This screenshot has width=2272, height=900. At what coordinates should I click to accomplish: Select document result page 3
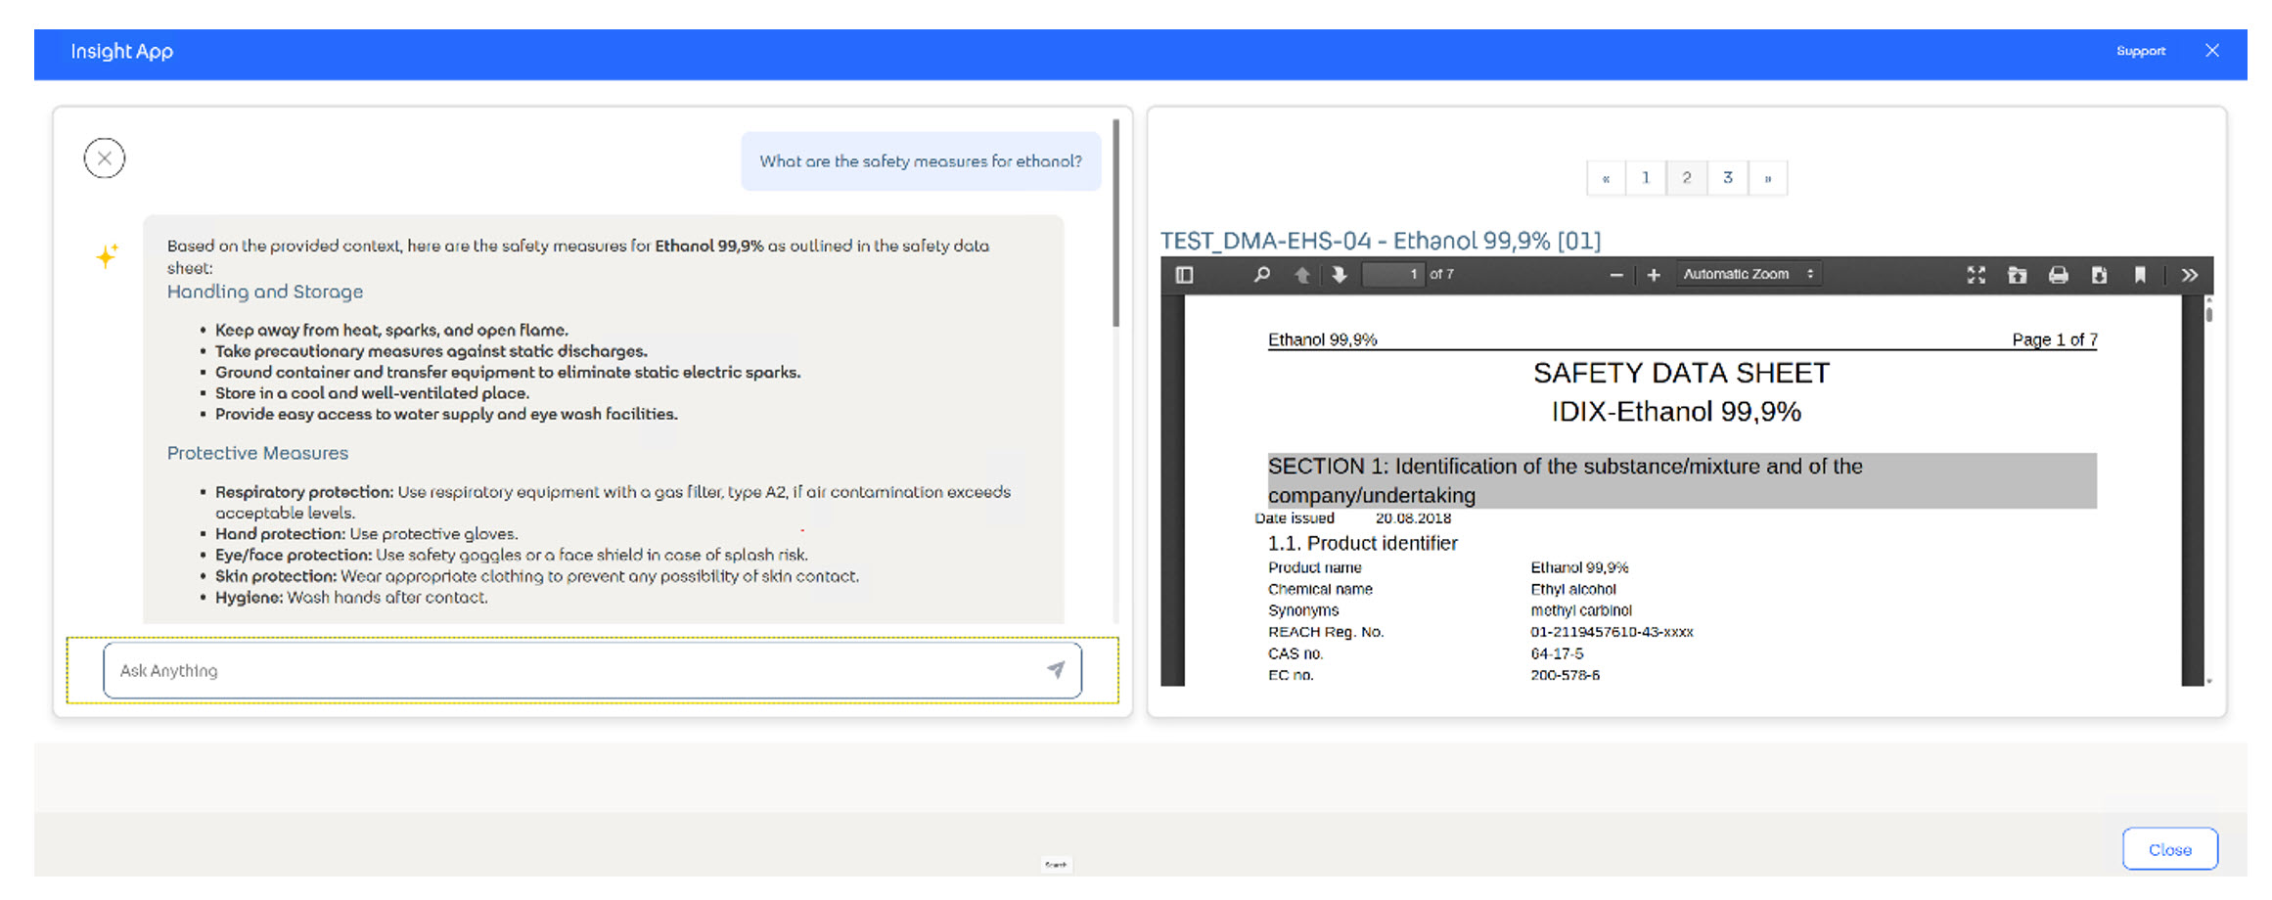(1728, 178)
